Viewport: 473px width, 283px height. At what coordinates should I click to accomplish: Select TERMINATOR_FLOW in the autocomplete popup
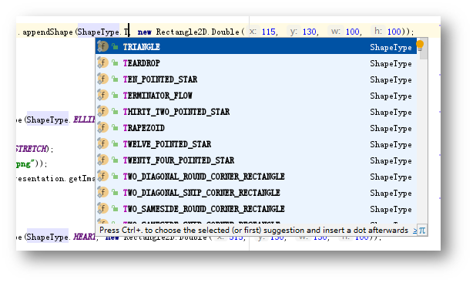click(x=256, y=96)
